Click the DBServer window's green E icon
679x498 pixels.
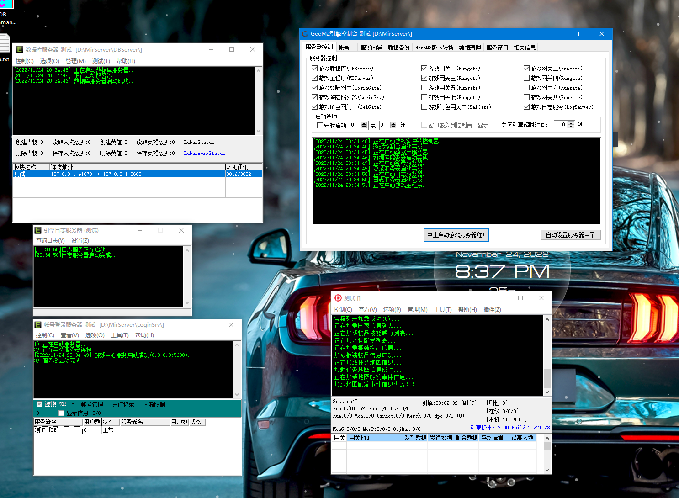coord(20,49)
